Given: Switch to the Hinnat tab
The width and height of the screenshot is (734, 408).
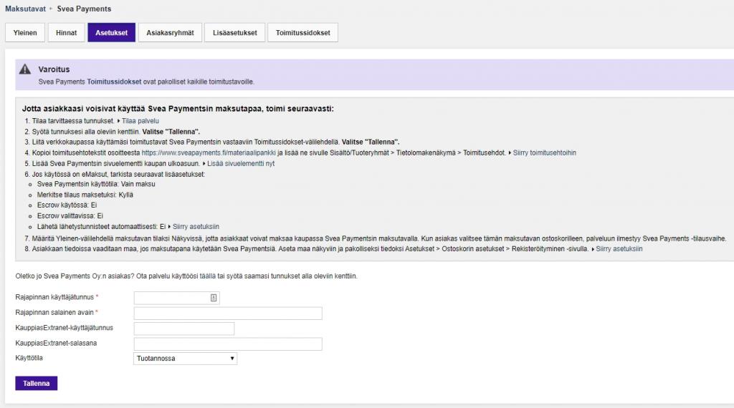Looking at the screenshot, I should (x=66, y=33).
